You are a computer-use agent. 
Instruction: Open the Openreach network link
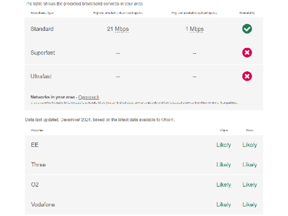click(89, 97)
